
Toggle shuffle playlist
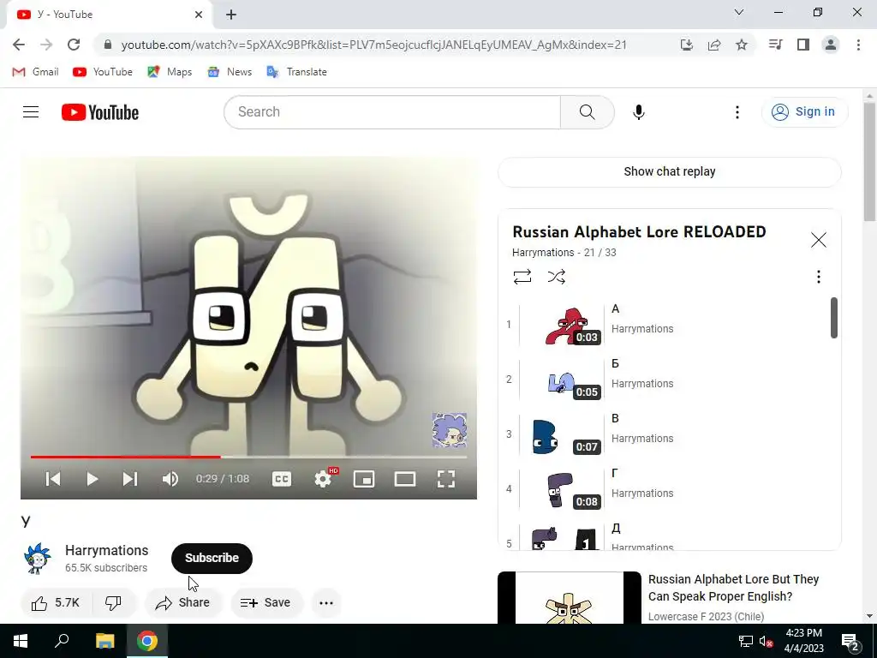tap(557, 277)
